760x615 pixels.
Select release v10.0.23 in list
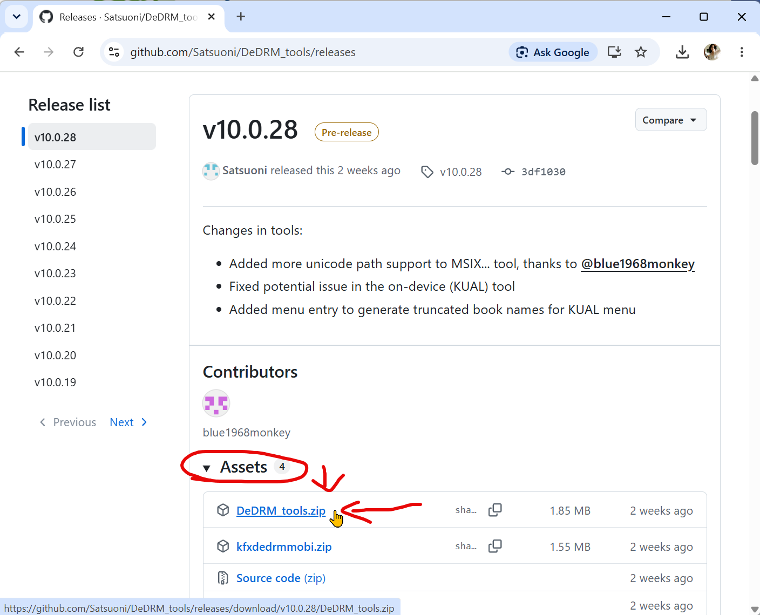point(55,274)
